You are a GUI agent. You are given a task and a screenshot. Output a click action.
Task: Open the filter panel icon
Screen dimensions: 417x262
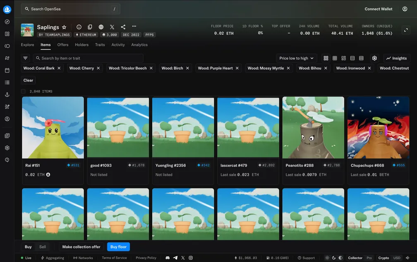(x=26, y=58)
